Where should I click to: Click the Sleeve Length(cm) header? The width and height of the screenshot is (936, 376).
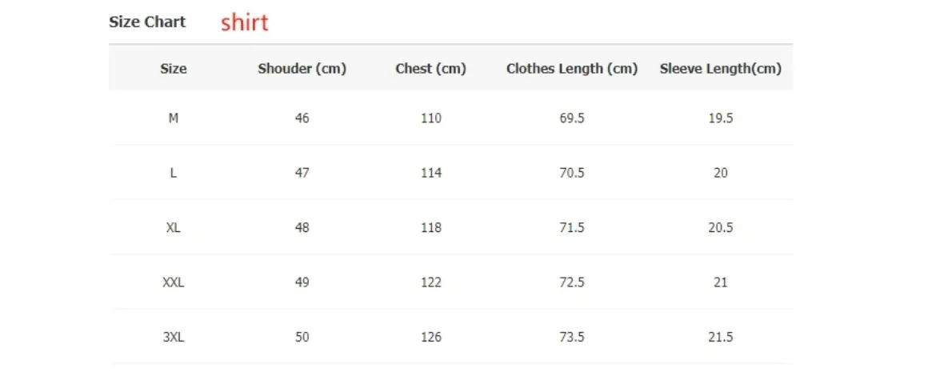coord(721,69)
